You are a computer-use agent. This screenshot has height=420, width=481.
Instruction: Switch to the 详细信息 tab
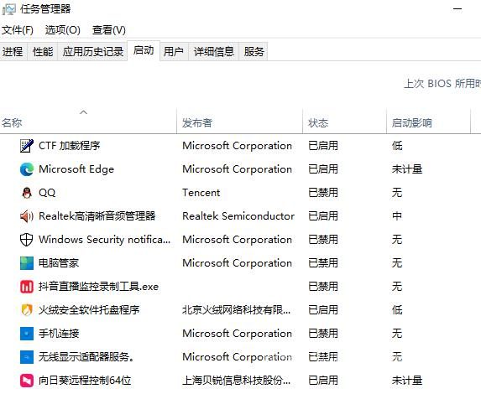click(214, 51)
